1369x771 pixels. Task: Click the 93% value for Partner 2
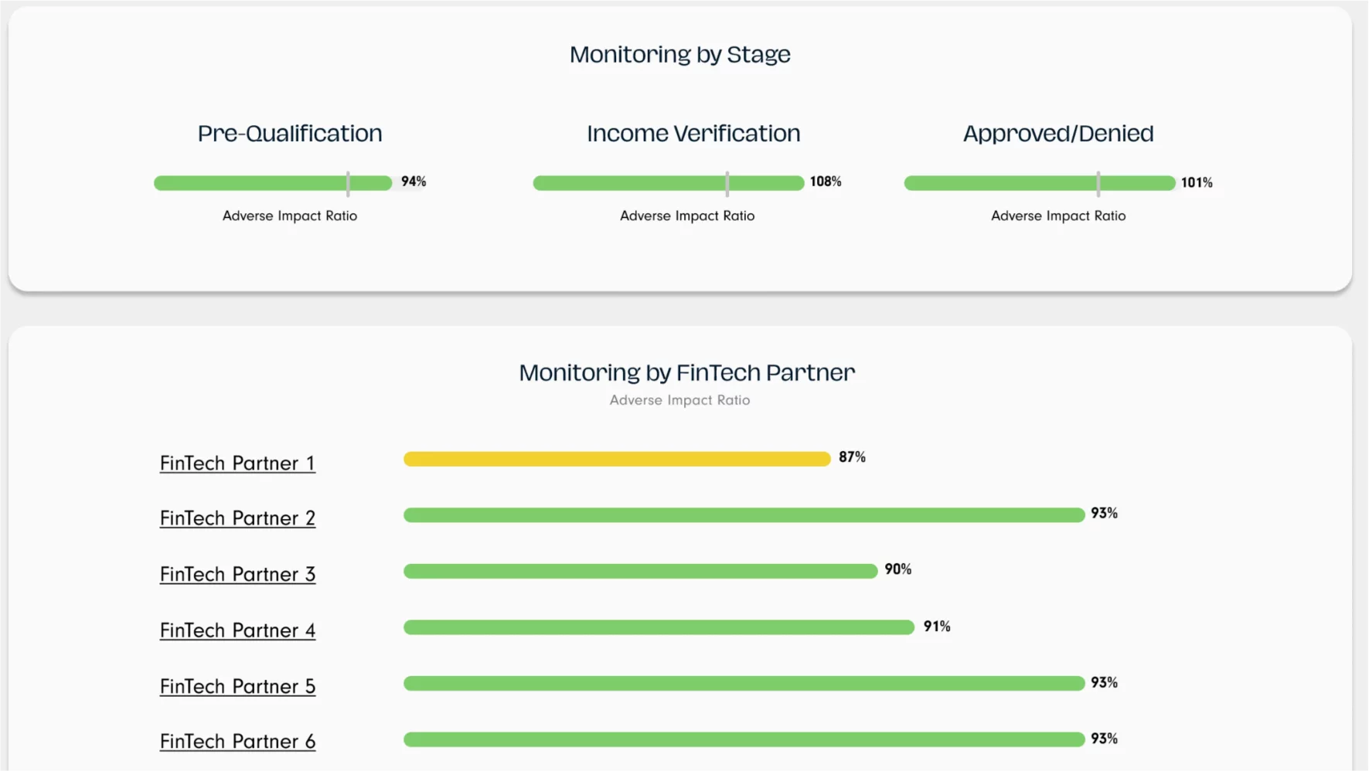(x=1105, y=513)
